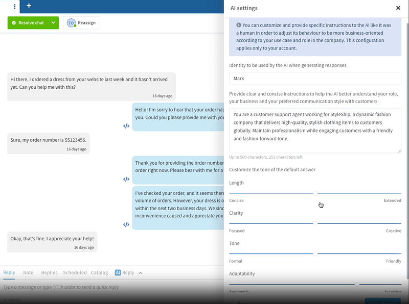This screenshot has width=409, height=304.
Task: Open the Scheduled tab
Action: [x=75, y=273]
